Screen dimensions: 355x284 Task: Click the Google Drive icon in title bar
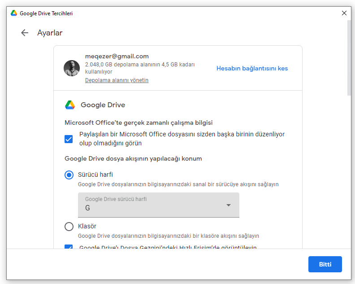(14, 13)
